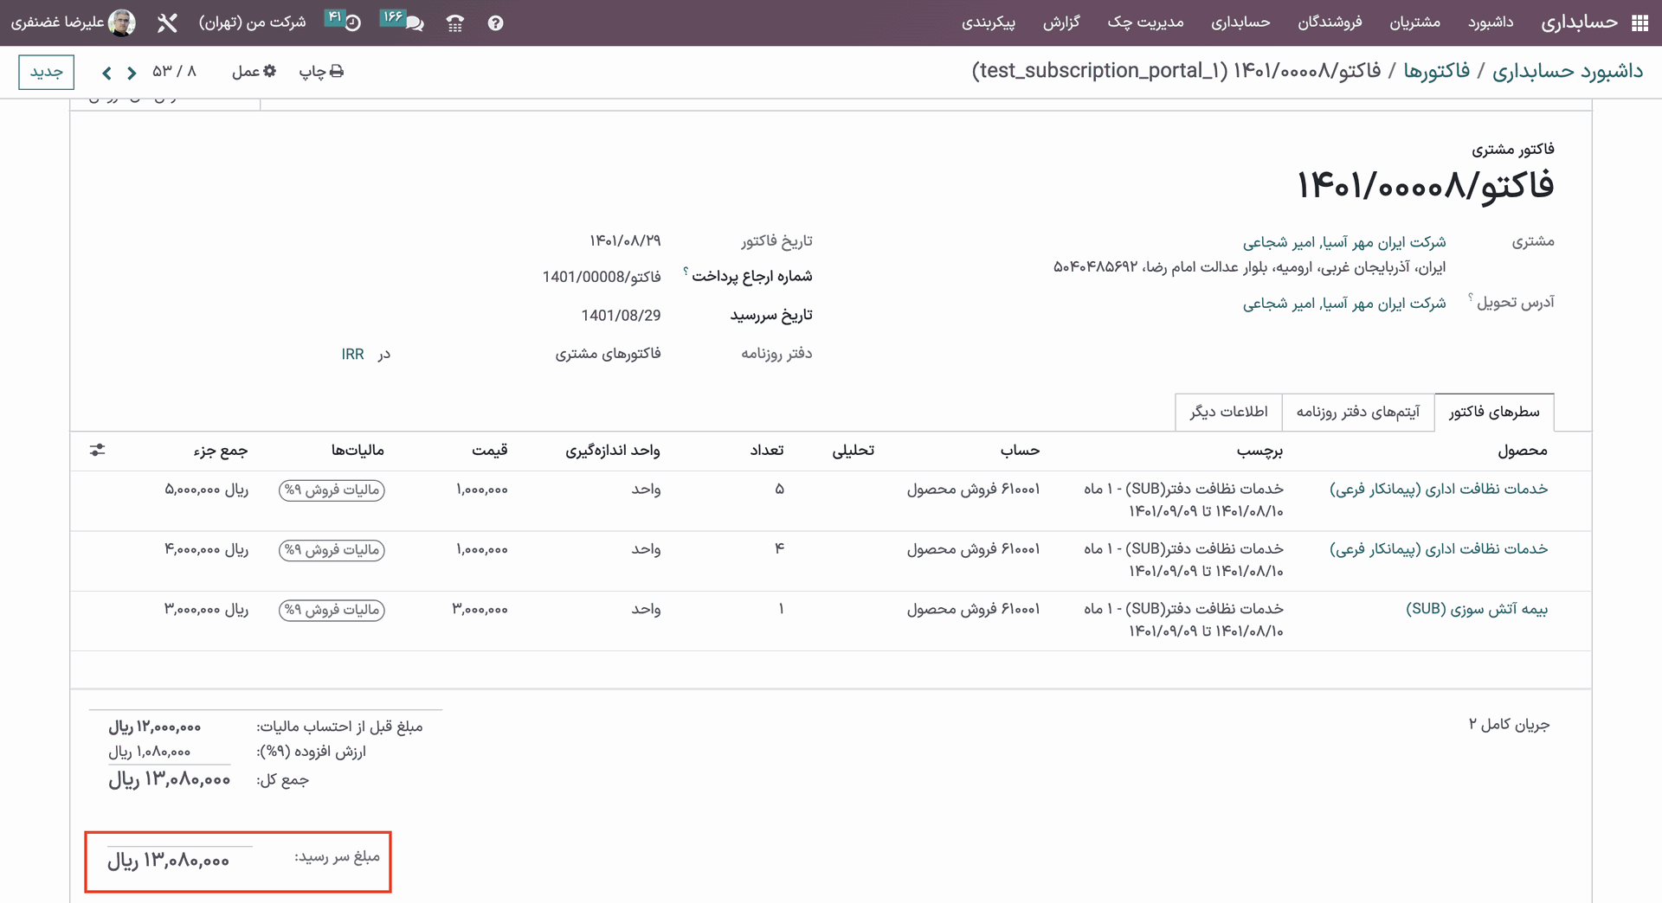Click the حسابداری app title
This screenshot has width=1662, height=903.
(x=1580, y=22)
